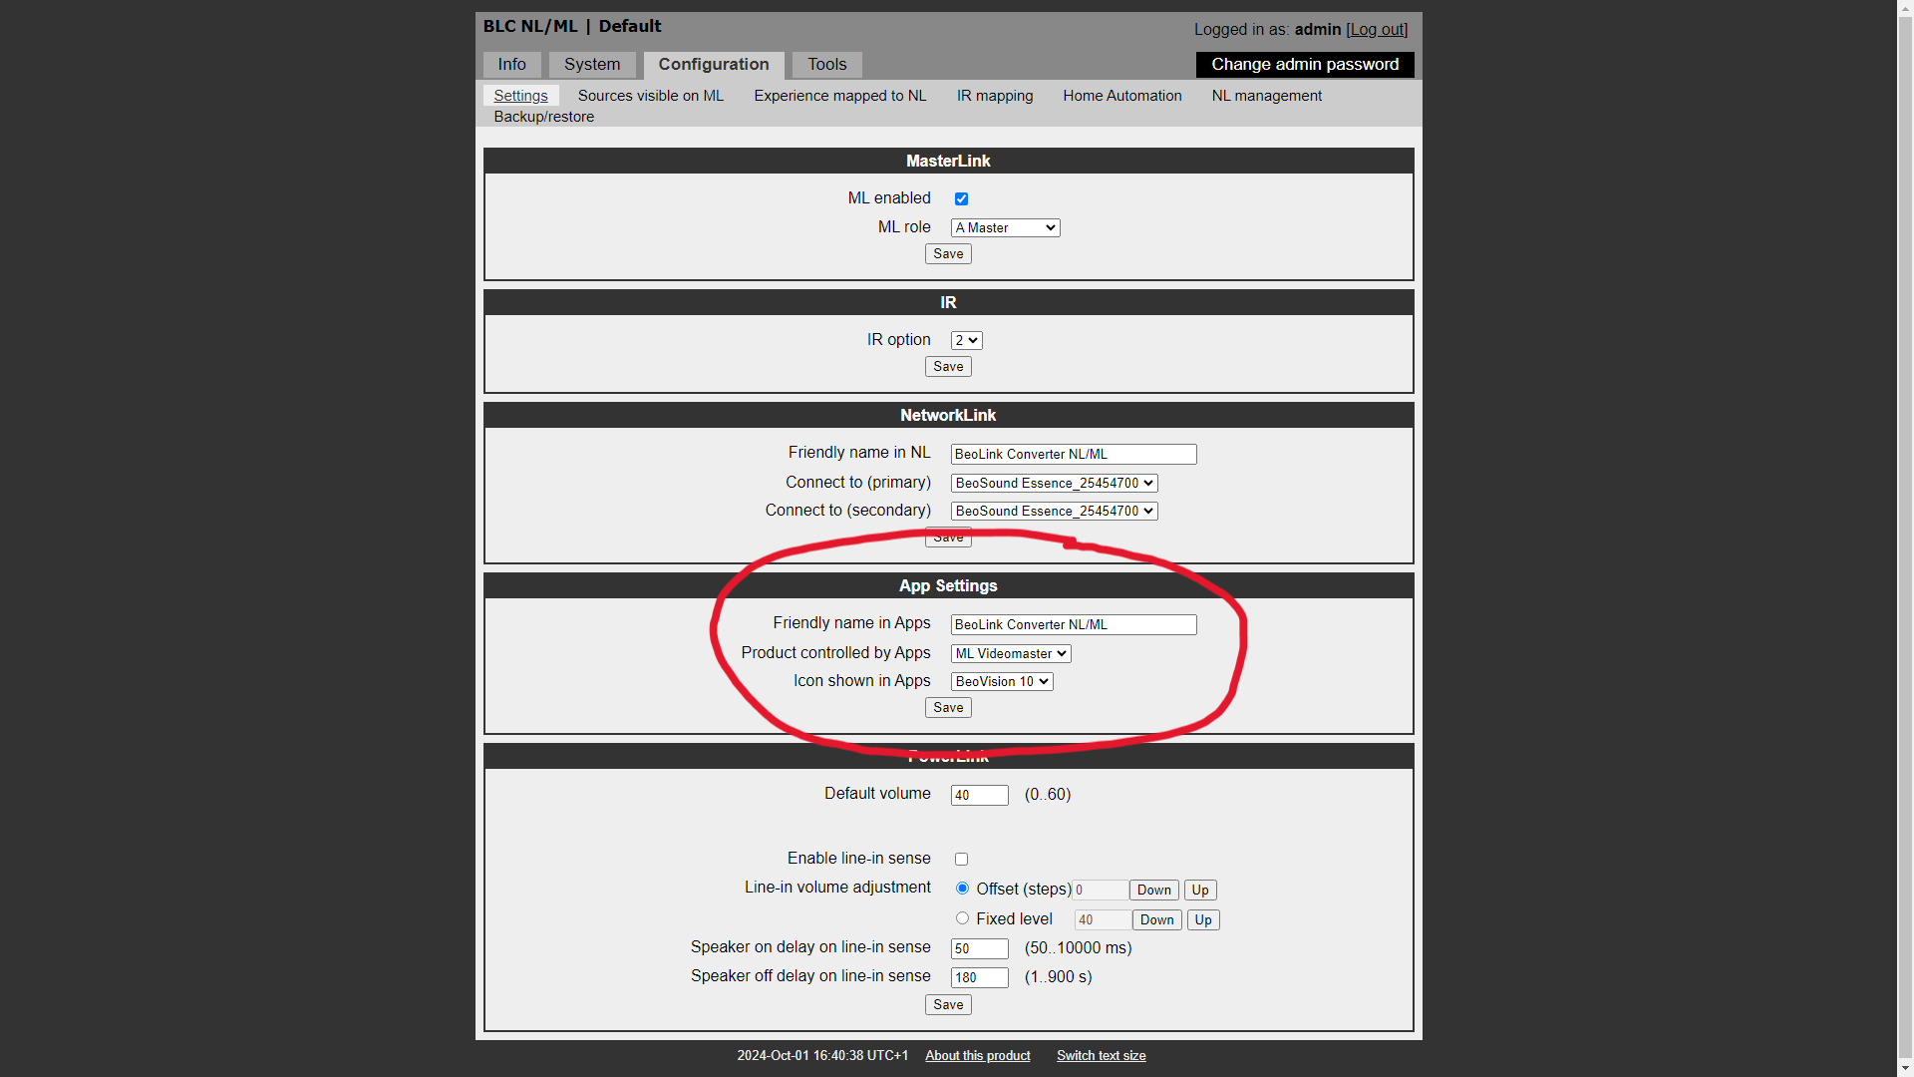Click the Fixed level value field
The width and height of the screenshot is (1914, 1077).
tap(1103, 920)
